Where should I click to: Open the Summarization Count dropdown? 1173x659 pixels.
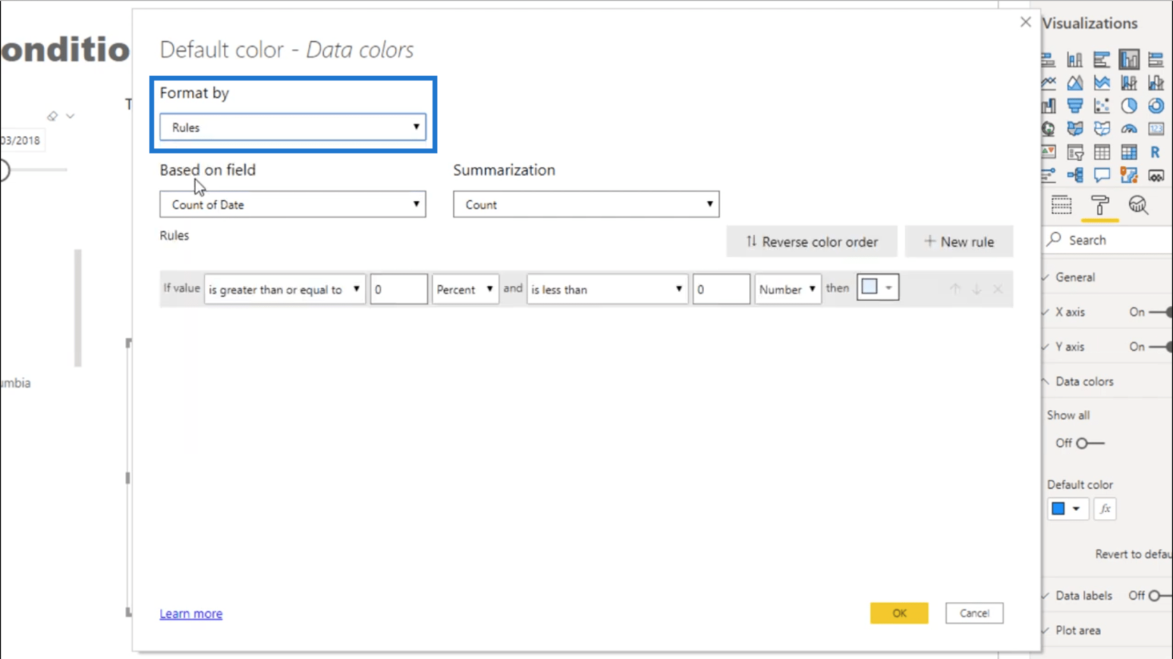pos(586,204)
